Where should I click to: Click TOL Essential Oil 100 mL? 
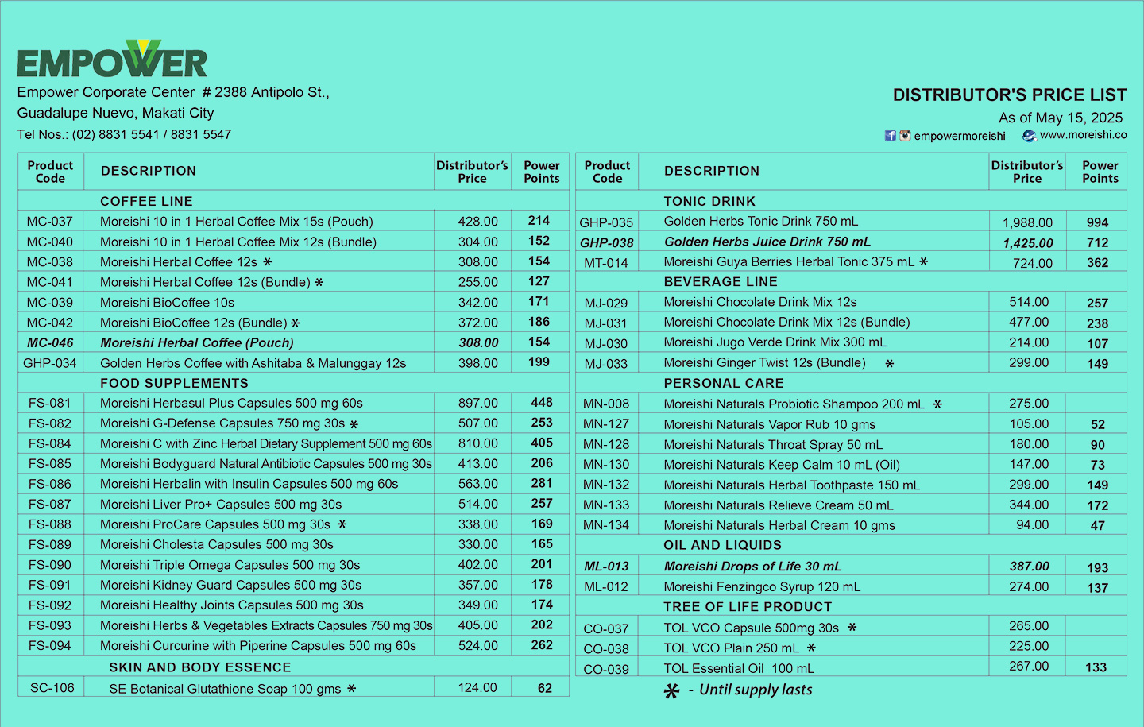(x=739, y=669)
